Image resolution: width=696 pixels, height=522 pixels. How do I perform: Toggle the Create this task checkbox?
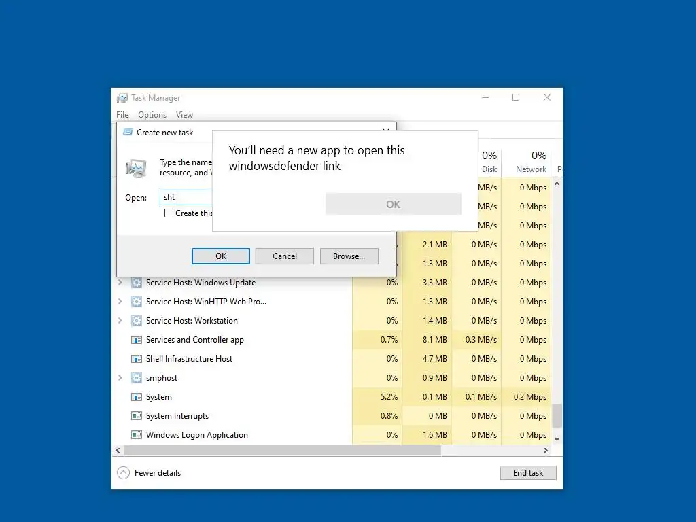coord(169,213)
